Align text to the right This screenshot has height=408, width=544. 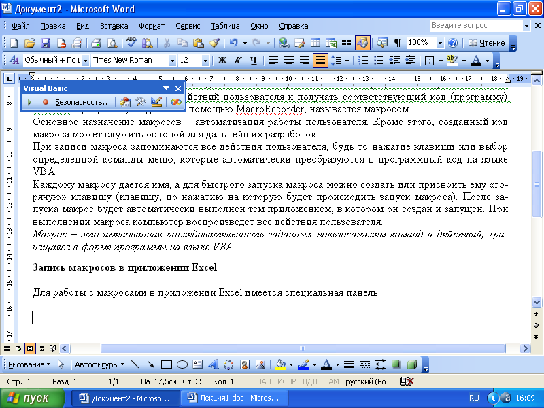[x=304, y=61]
